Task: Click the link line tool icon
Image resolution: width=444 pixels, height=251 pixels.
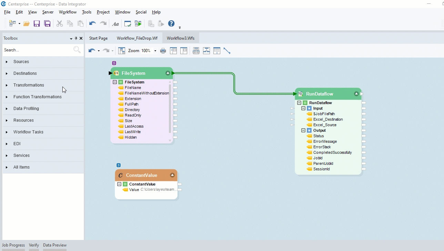Action: (x=227, y=51)
